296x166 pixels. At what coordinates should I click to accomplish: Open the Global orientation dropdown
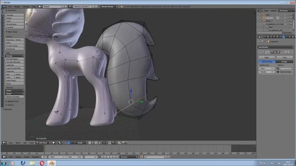(82, 142)
